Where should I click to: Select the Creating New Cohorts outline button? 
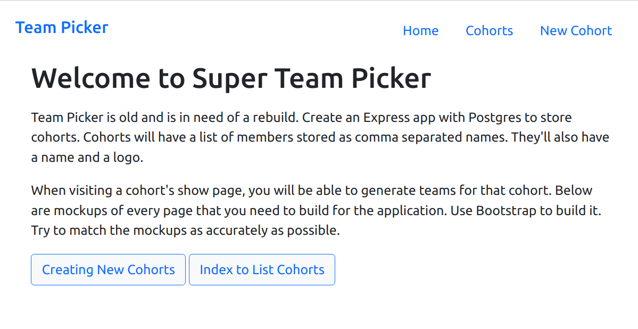[x=108, y=269]
